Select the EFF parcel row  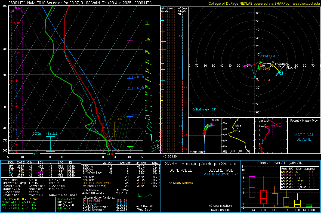coord(41,169)
